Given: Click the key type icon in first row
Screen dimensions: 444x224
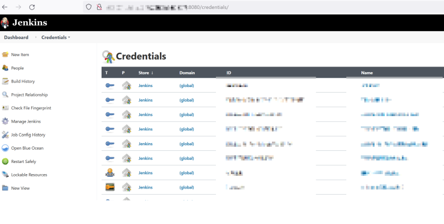Looking at the screenshot, I should pos(110,85).
